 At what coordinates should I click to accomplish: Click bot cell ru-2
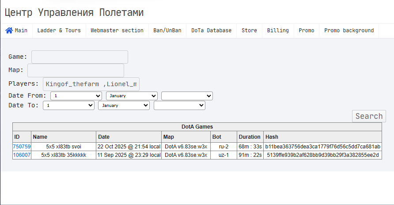[x=224, y=147]
